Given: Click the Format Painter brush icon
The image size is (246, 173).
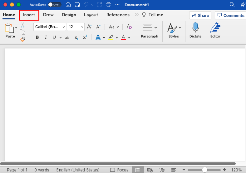Looking at the screenshot, I should point(23,39).
